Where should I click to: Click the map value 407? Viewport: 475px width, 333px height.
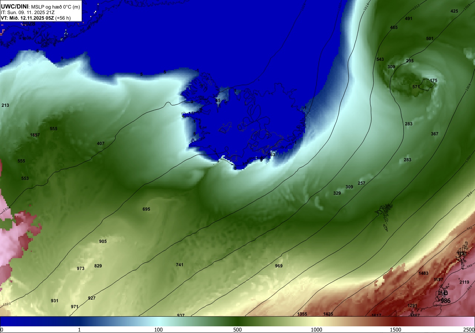point(101,144)
